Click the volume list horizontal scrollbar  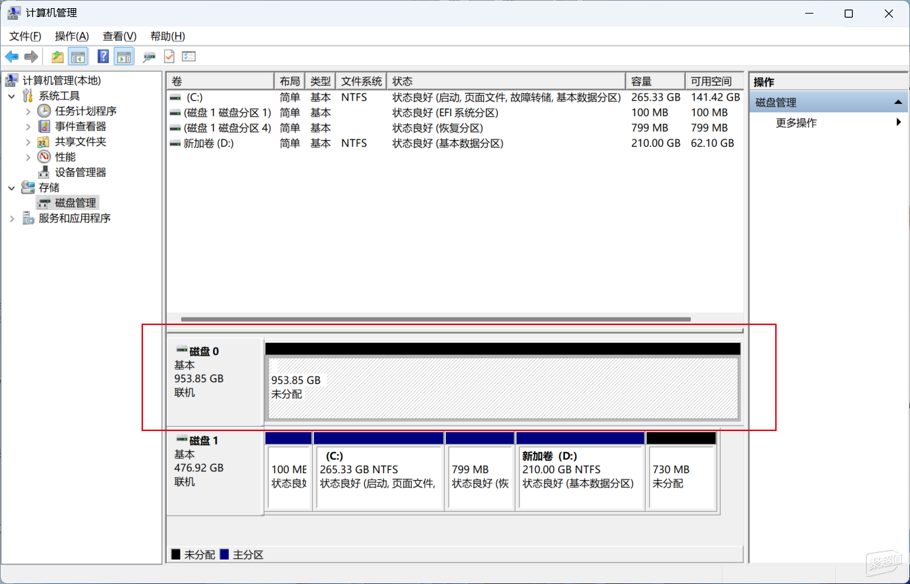tap(436, 319)
